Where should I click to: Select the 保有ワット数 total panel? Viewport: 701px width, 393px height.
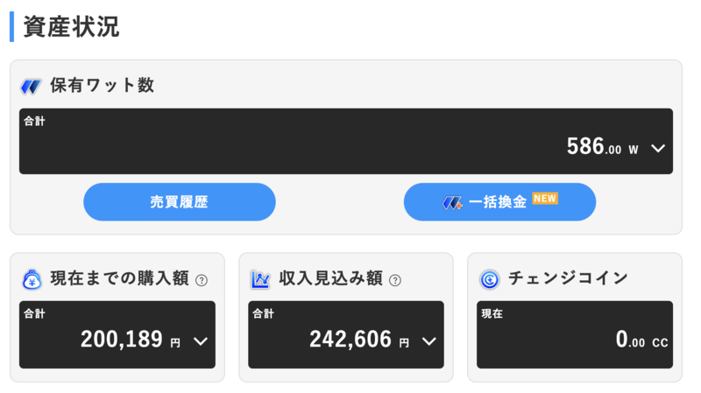[346, 141]
